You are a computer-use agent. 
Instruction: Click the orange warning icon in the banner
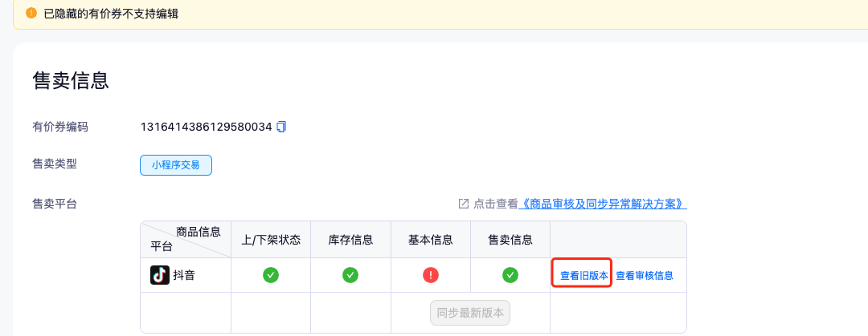(31, 13)
